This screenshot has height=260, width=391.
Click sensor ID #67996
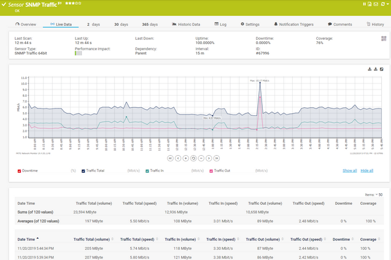click(262, 53)
